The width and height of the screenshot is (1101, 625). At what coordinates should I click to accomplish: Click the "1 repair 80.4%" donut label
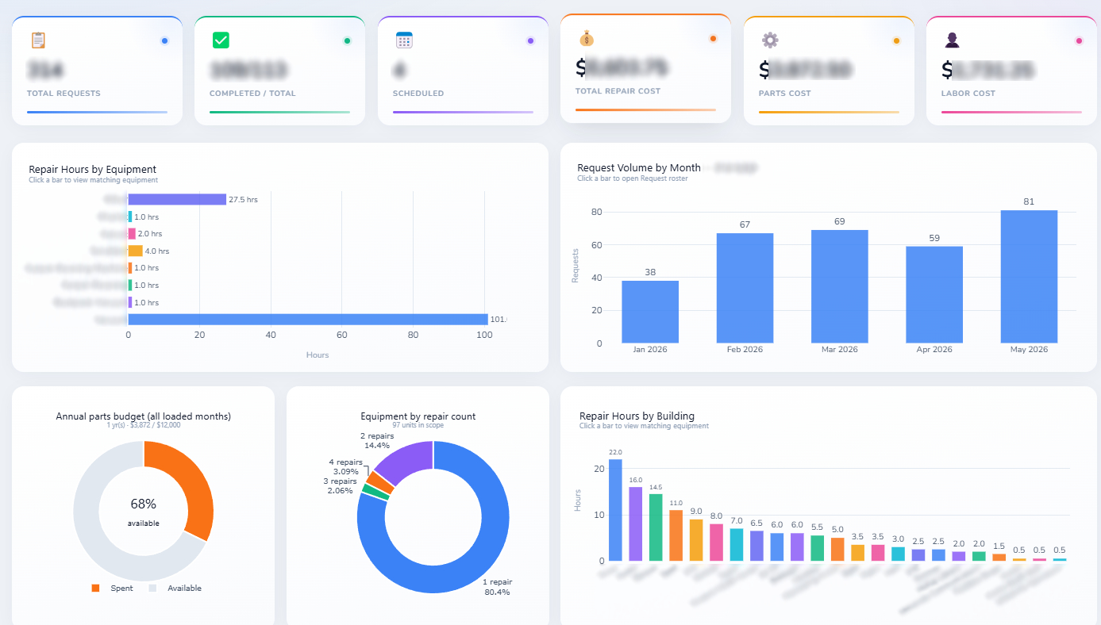click(497, 587)
